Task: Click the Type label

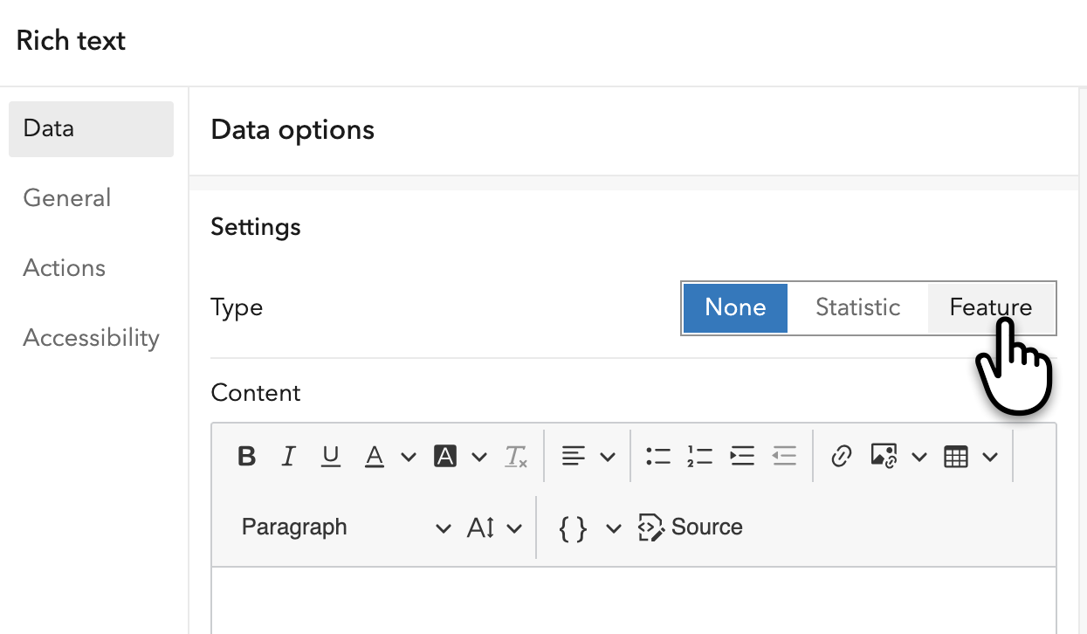Action: (237, 308)
